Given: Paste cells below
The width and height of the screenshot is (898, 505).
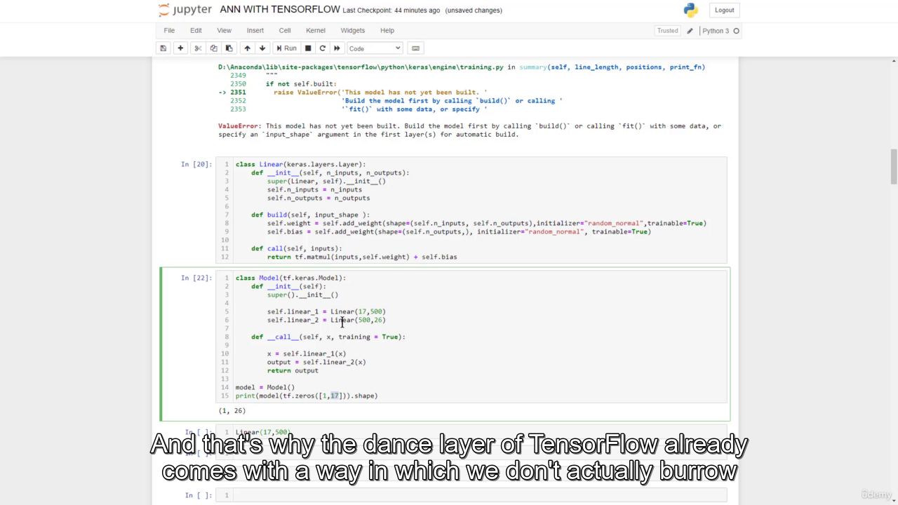Looking at the screenshot, I should coord(229,48).
